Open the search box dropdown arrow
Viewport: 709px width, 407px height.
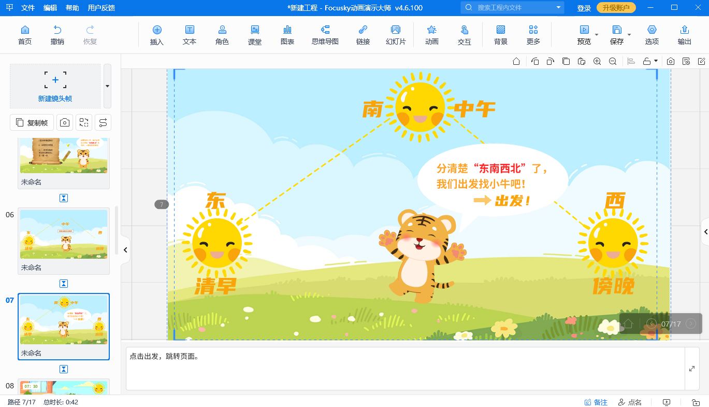[x=558, y=8]
